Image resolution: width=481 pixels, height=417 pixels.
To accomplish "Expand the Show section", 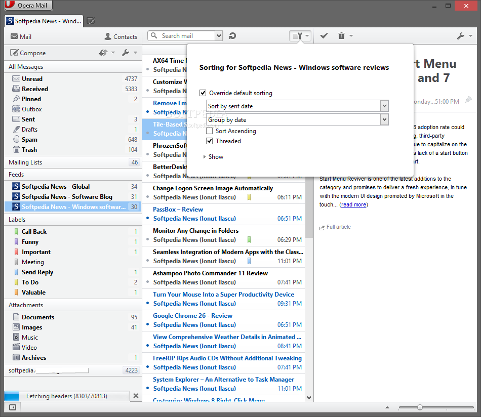I will coord(213,157).
